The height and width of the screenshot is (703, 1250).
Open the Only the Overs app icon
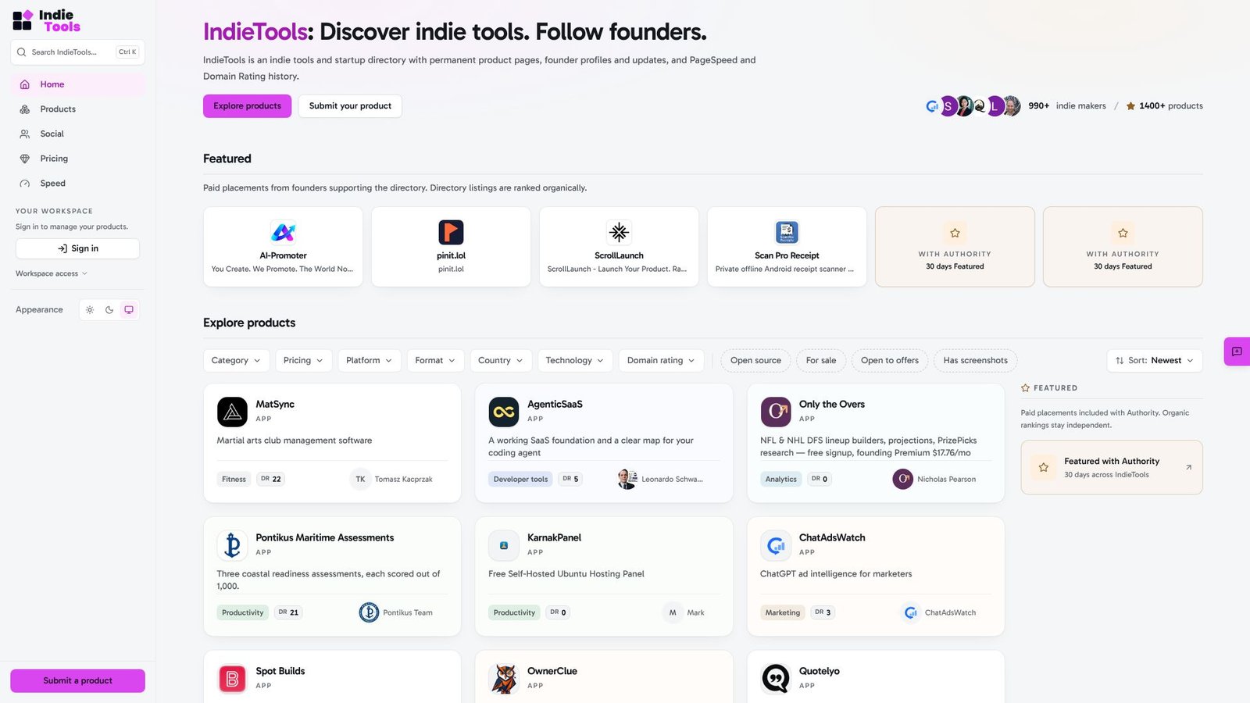[776, 412]
